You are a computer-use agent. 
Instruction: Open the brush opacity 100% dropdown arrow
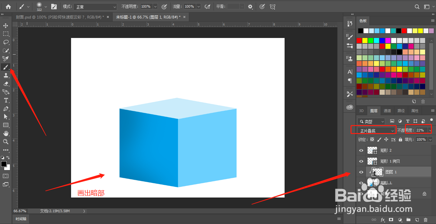click(x=155, y=6)
